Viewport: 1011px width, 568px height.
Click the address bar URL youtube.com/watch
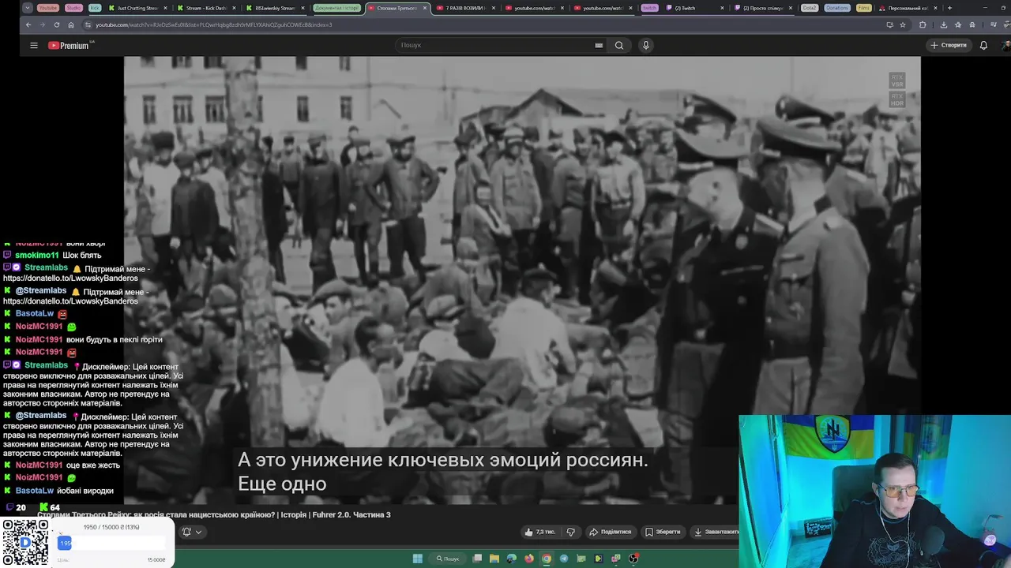[x=213, y=24]
